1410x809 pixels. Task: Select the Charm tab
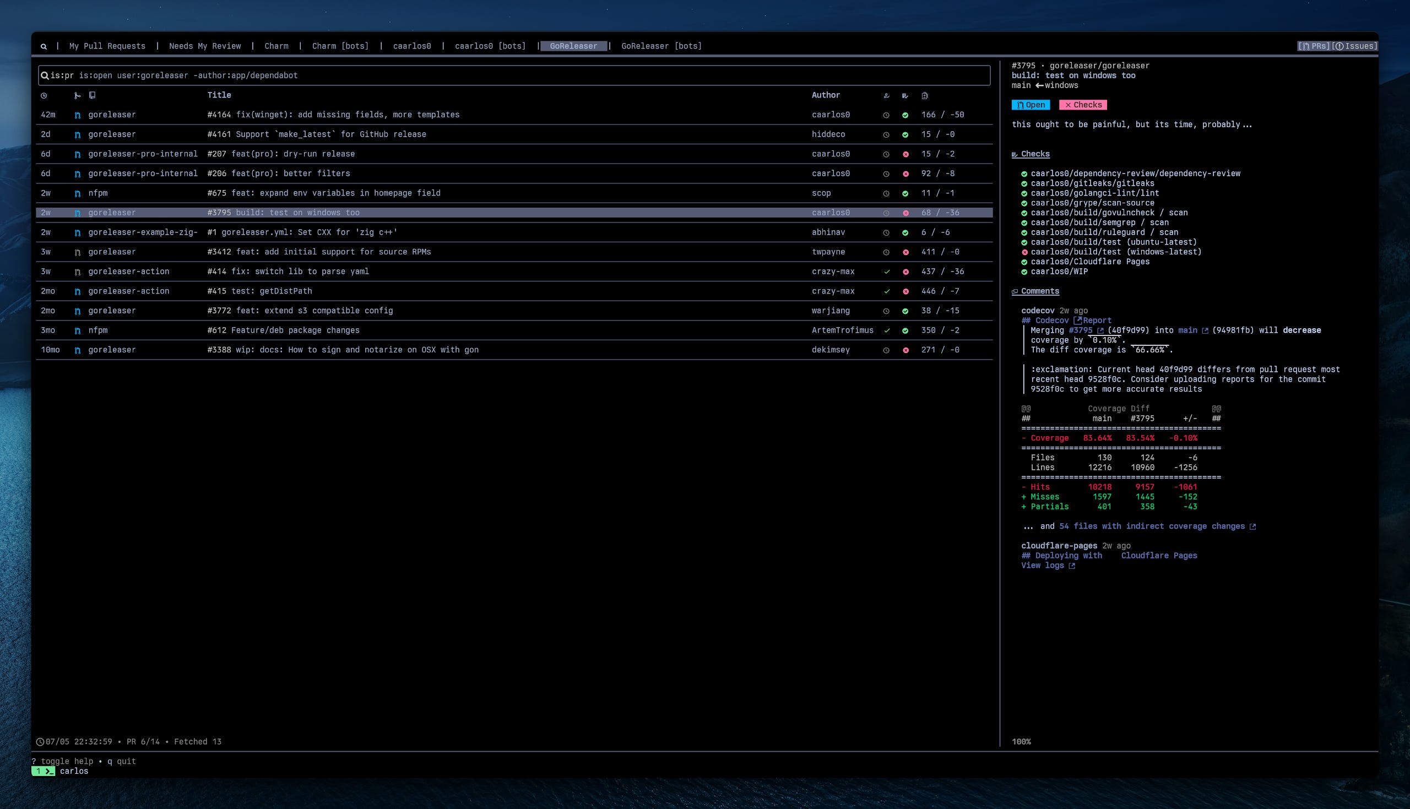(x=276, y=46)
